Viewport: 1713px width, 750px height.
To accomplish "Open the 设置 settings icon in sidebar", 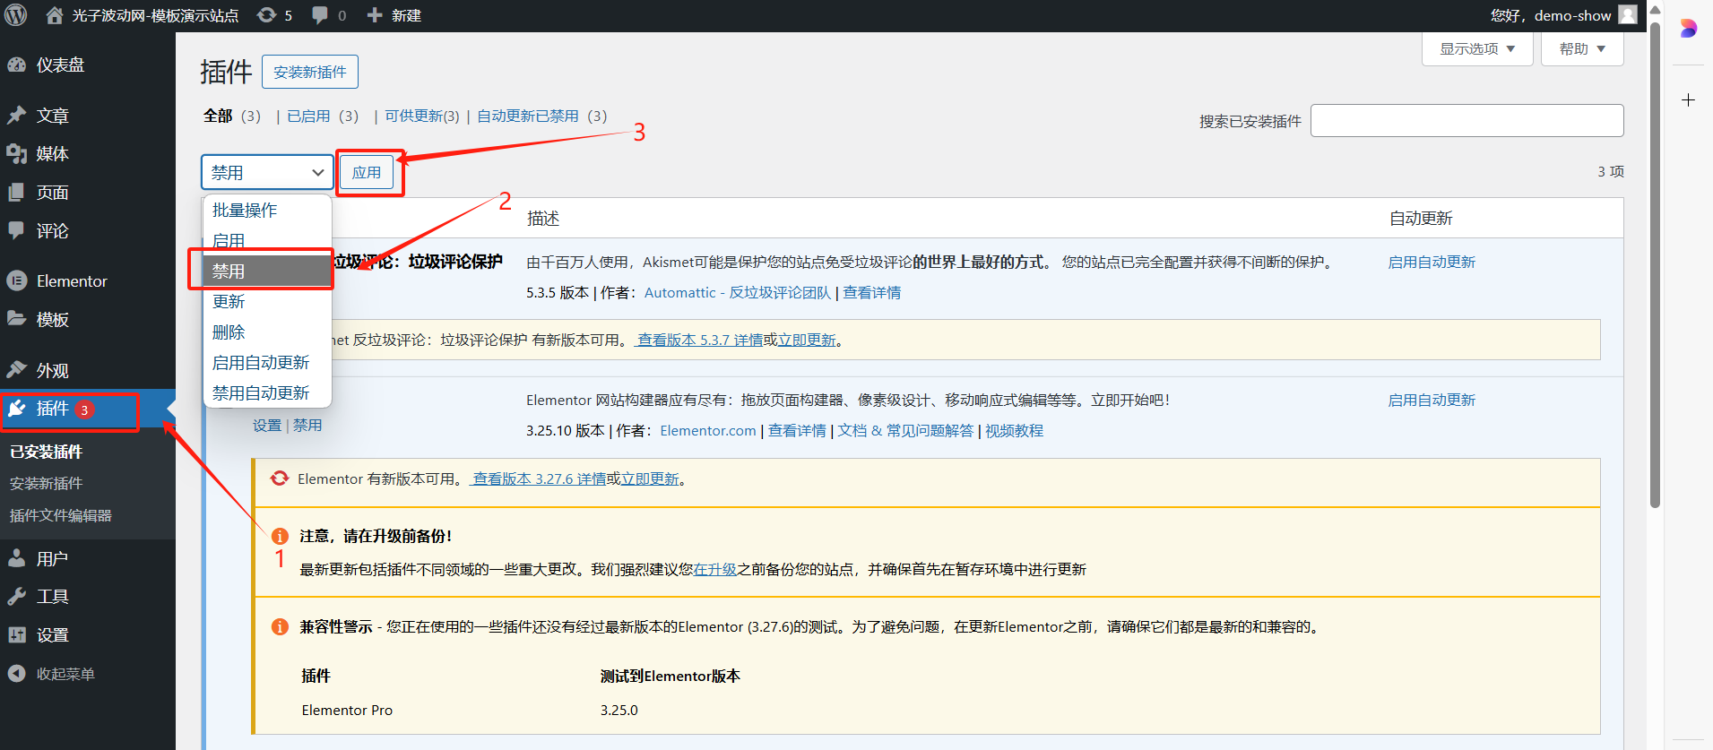I will tap(17, 635).
